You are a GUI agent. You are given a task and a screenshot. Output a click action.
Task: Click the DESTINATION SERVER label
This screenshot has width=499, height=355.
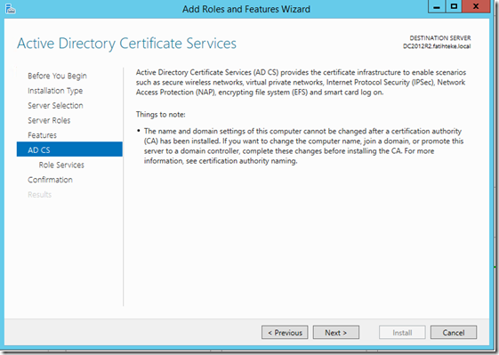coord(440,38)
